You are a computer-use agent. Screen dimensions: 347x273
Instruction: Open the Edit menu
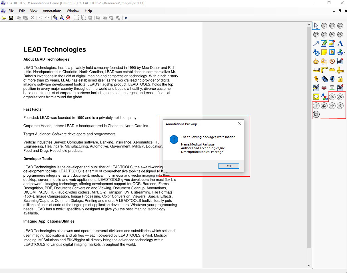click(22, 11)
